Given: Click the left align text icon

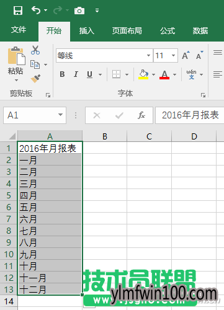Looking at the screenshot, I should pos(218,74).
